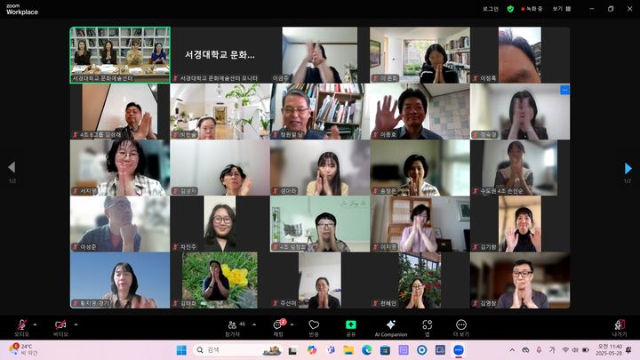
Task: Expand participant options arrow beside 참가자
Action: click(x=254, y=324)
